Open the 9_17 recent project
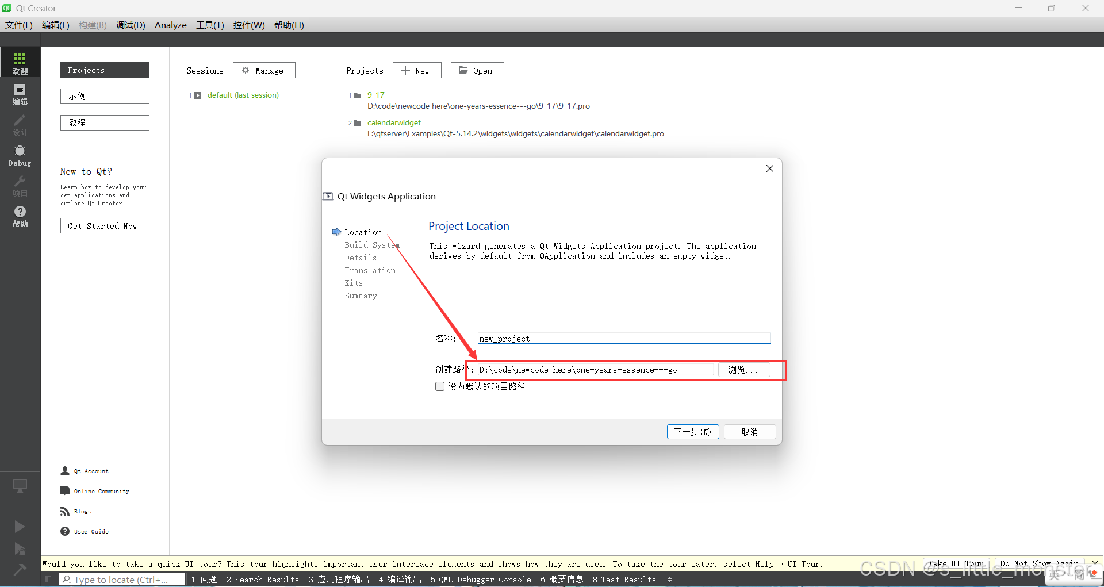 pyautogui.click(x=376, y=95)
